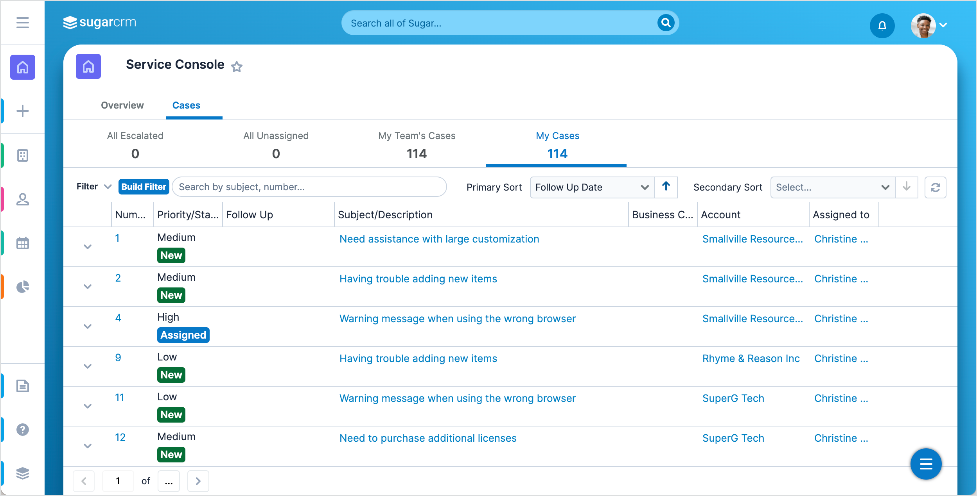Toggle secondary sort direction down arrow
The image size is (977, 496).
906,187
